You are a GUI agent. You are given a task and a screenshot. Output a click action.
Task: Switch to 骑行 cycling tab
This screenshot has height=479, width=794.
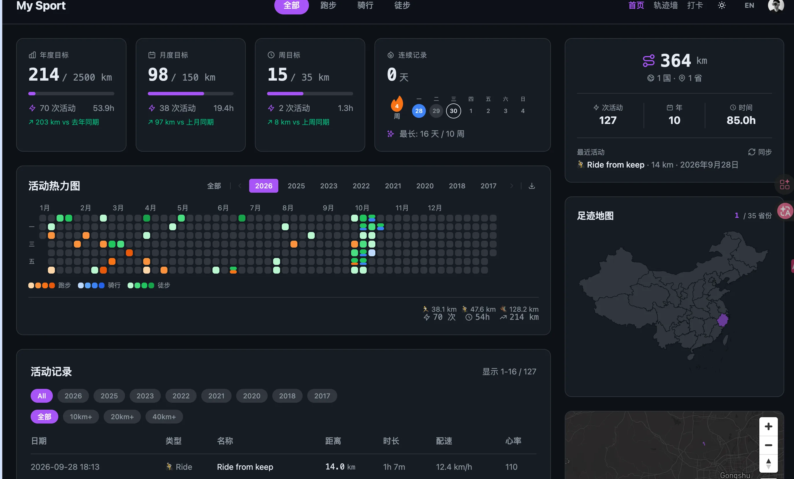[365, 5]
